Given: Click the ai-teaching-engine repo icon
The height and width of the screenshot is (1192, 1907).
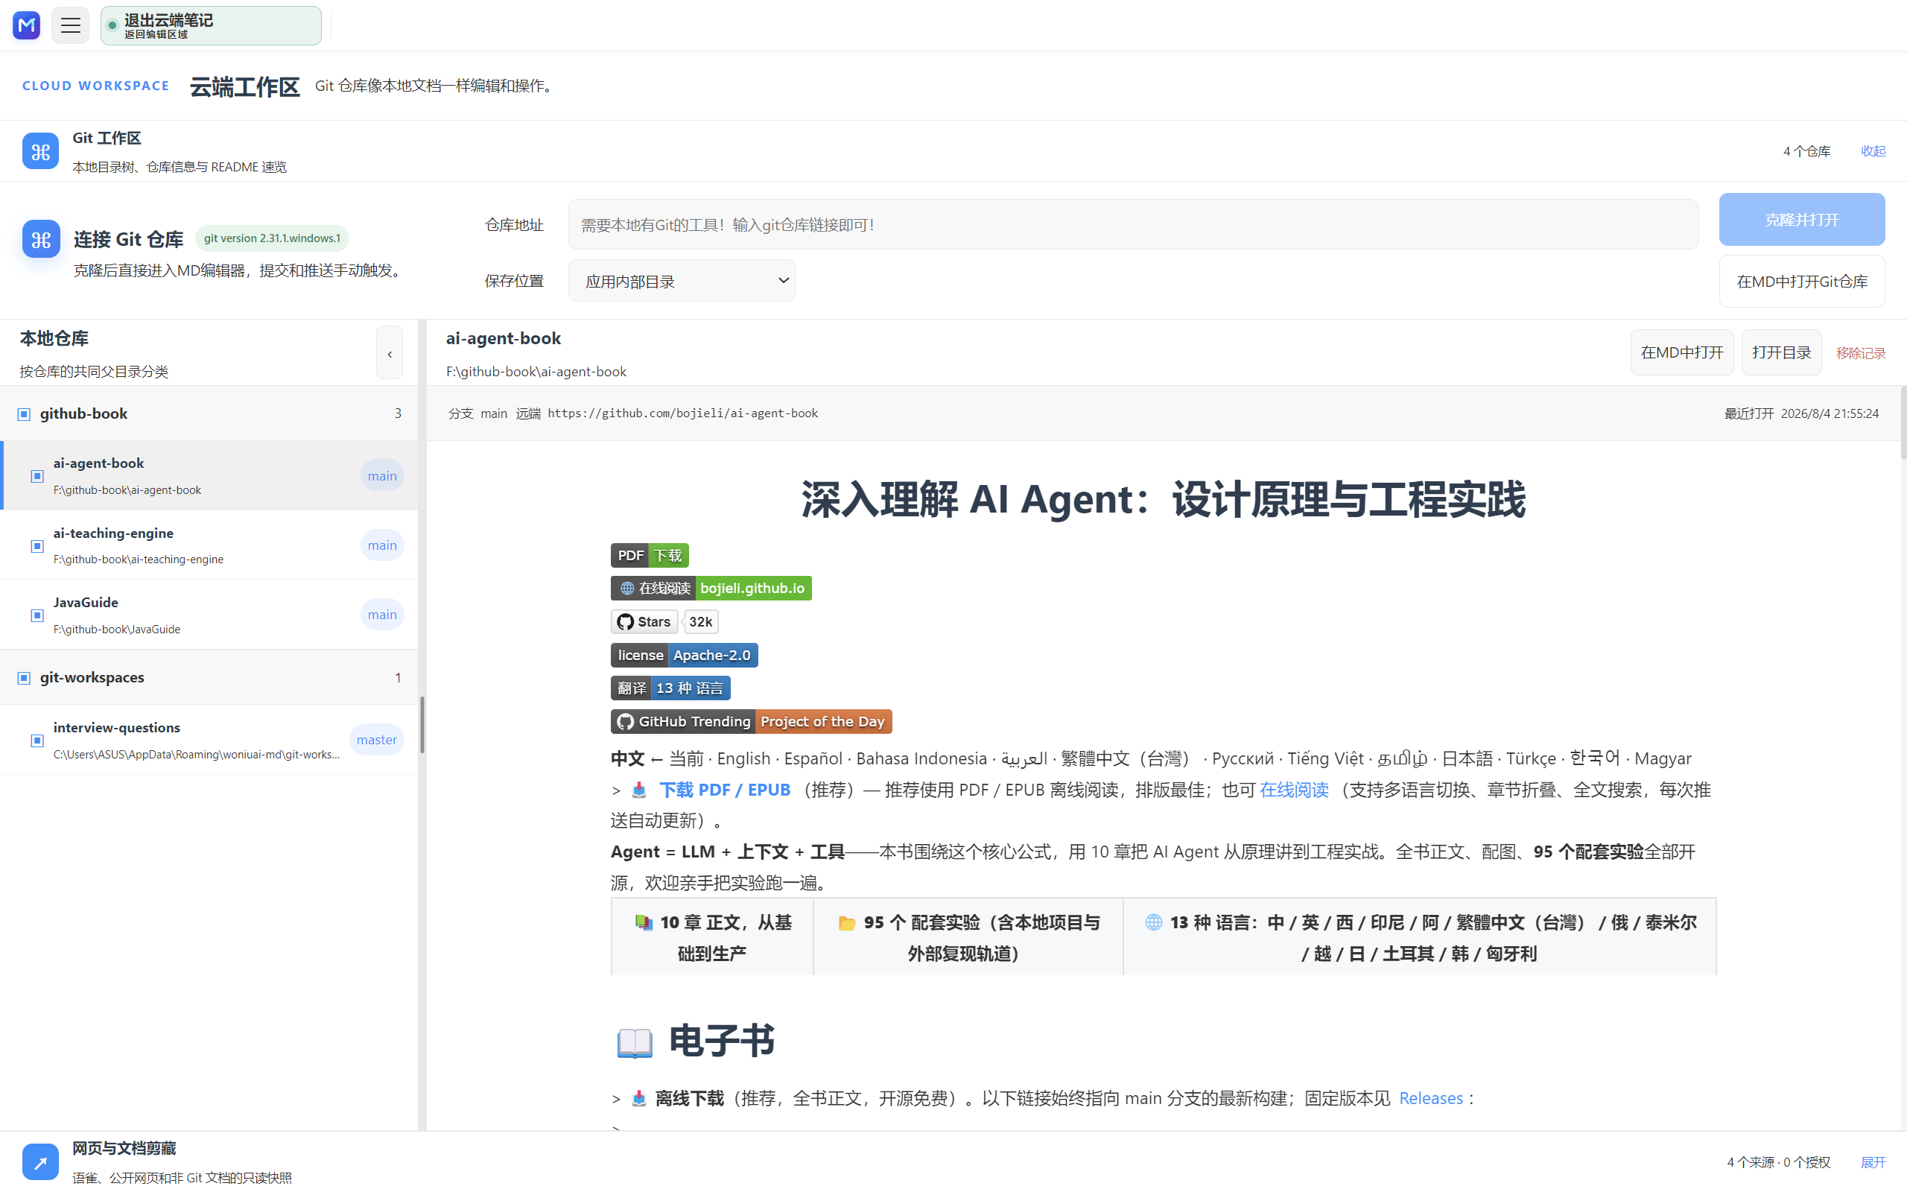Looking at the screenshot, I should [37, 545].
